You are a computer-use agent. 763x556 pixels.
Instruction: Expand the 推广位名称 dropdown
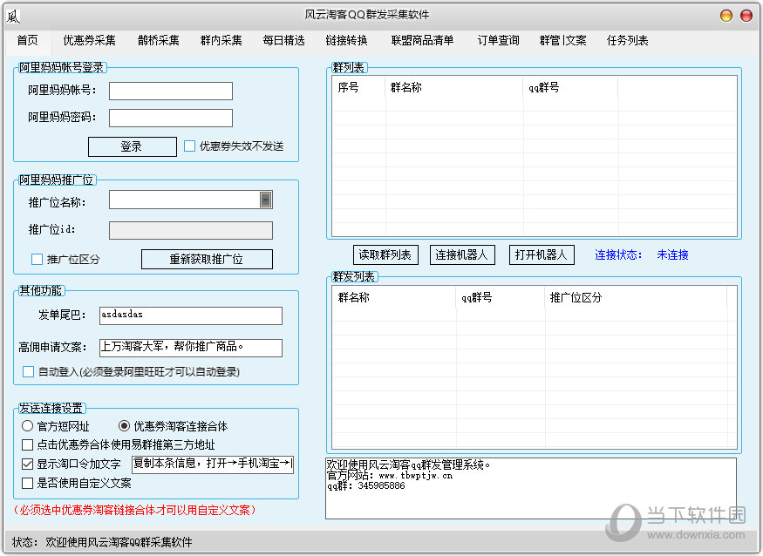coord(266,200)
